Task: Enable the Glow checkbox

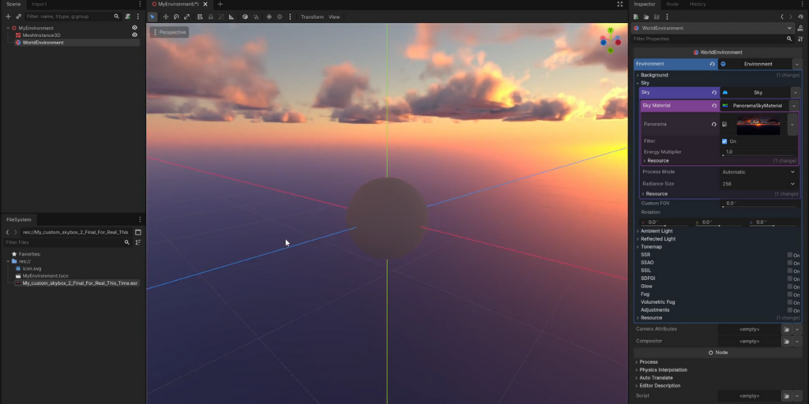Action: coord(789,286)
